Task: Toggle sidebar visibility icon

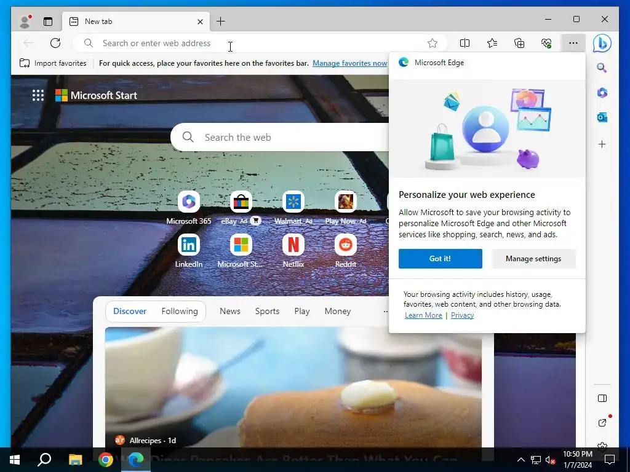Action: (602, 398)
